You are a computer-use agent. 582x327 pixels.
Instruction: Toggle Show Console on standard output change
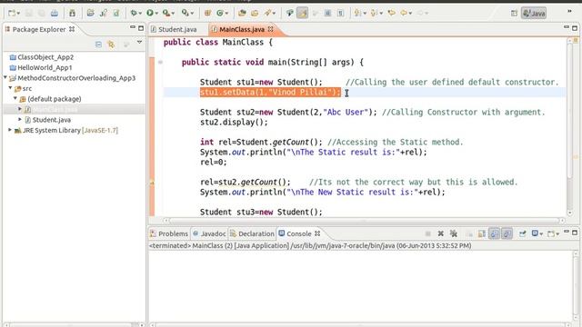coord(495,233)
